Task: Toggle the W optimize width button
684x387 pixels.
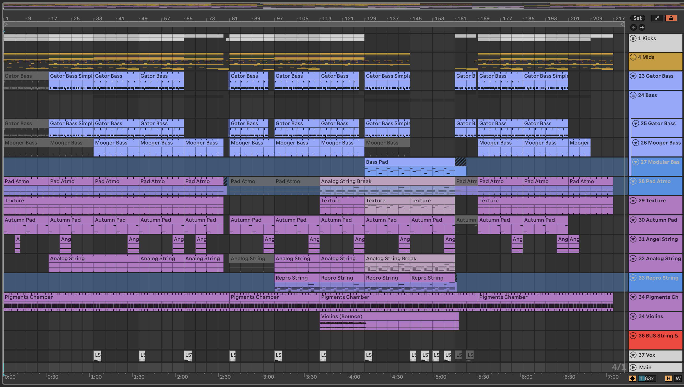Action: pos(678,378)
